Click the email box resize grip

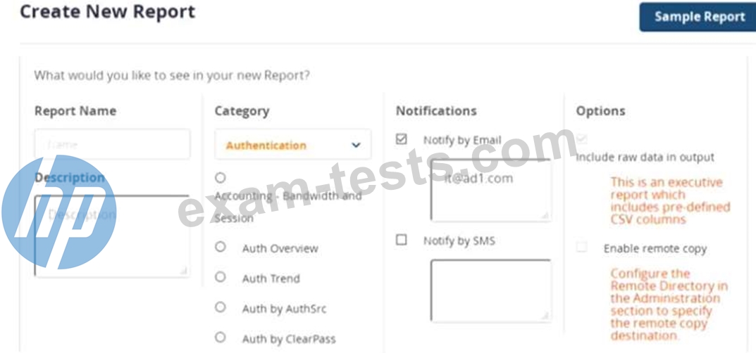point(545,216)
